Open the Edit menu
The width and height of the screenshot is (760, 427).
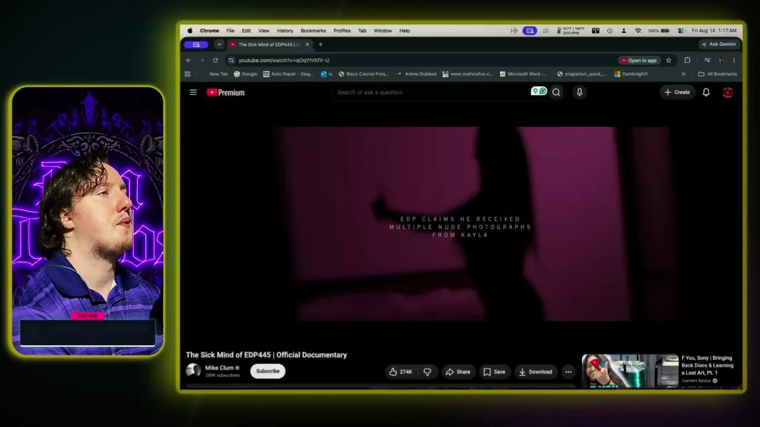tap(246, 30)
